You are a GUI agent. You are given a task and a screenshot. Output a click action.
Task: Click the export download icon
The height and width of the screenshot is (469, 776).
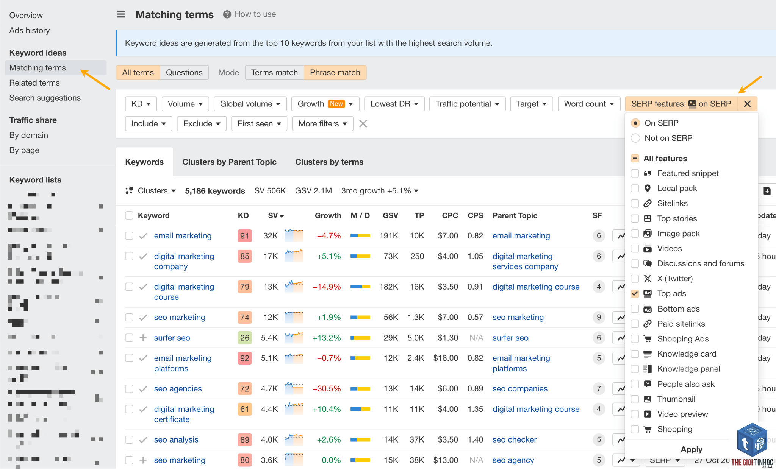pyautogui.click(x=767, y=190)
